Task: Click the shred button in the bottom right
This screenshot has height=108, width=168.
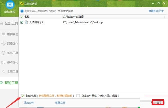Action: pyautogui.click(x=158, y=102)
